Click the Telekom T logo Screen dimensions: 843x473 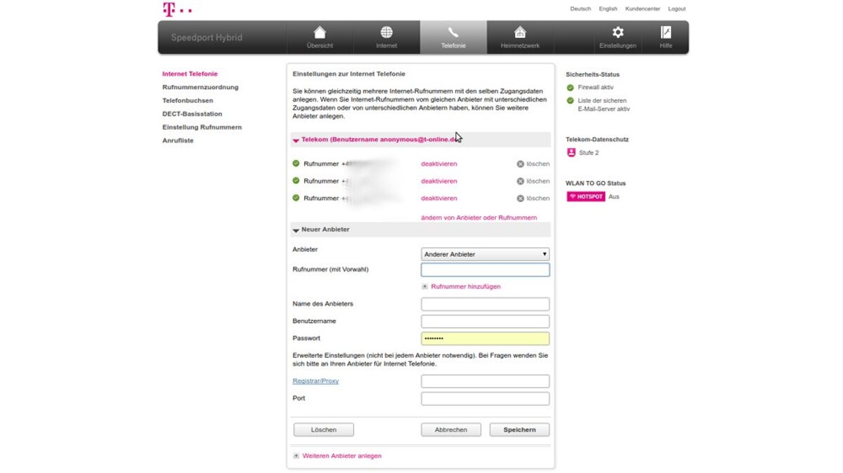(177, 9)
